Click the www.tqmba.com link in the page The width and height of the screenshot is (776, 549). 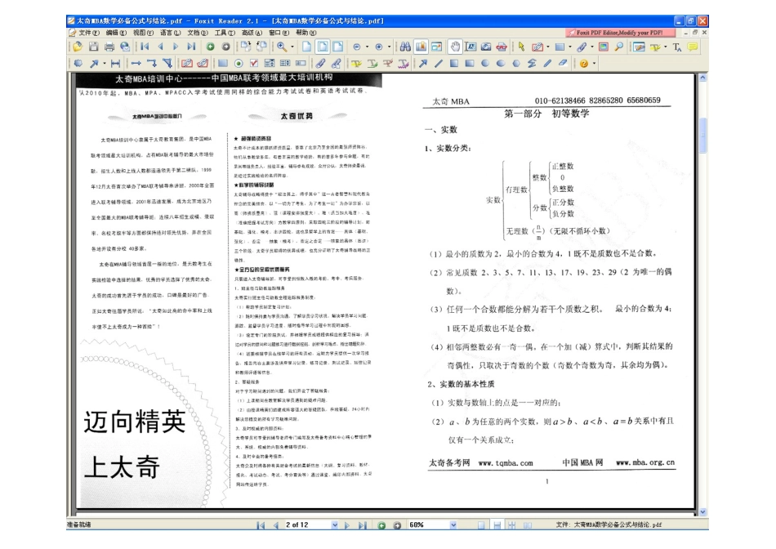coord(506,463)
